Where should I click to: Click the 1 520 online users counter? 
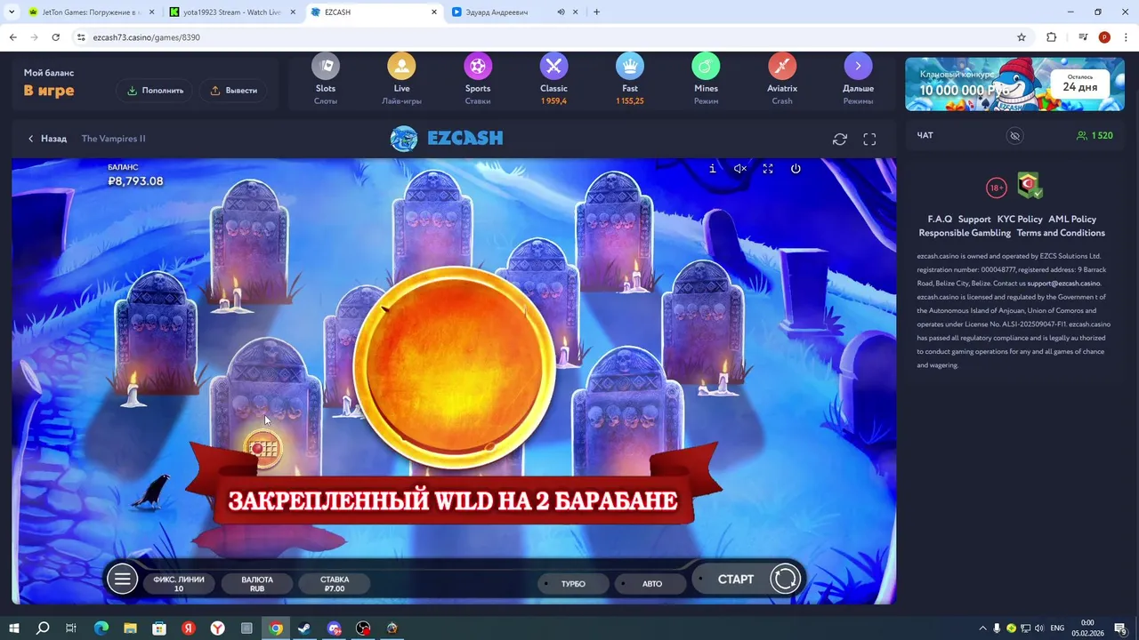[x=1095, y=136]
